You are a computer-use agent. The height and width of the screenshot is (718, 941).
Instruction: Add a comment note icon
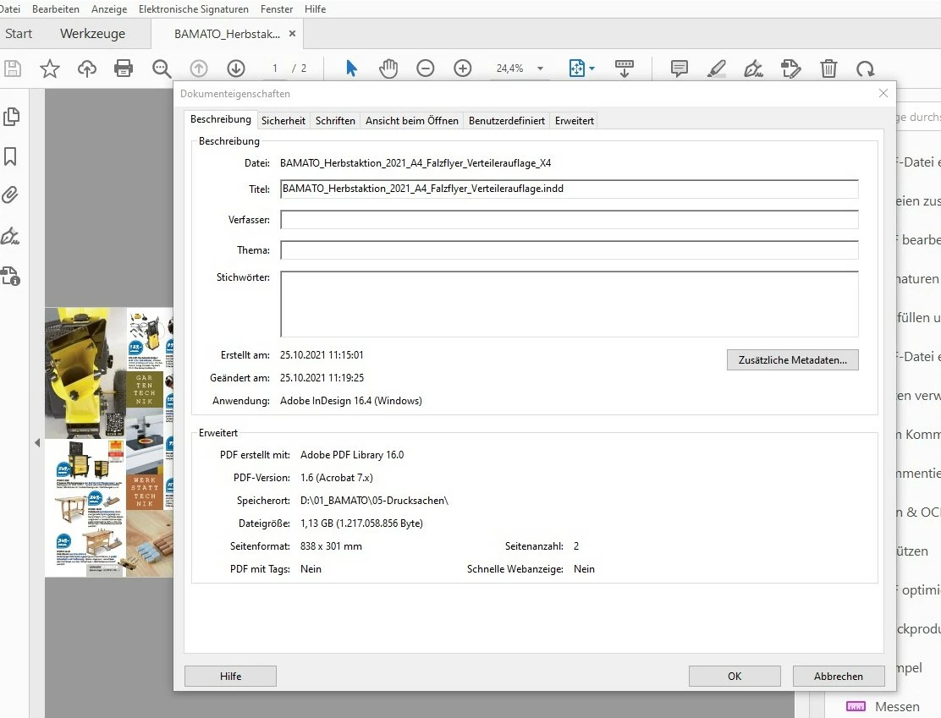(x=680, y=69)
